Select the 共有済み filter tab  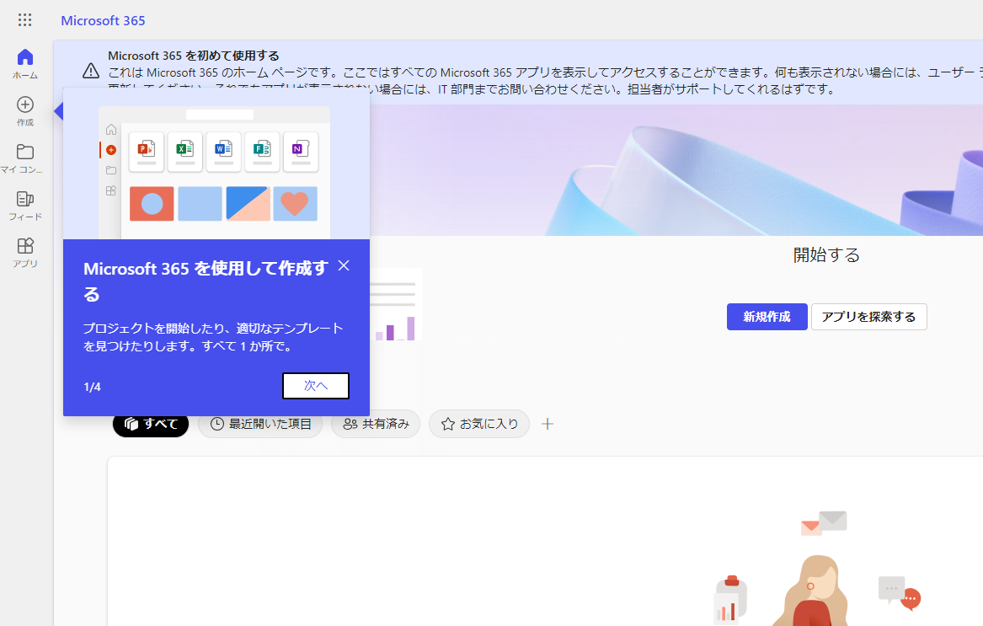[376, 424]
